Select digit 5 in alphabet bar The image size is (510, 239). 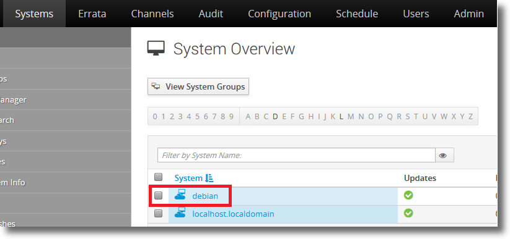click(x=197, y=117)
